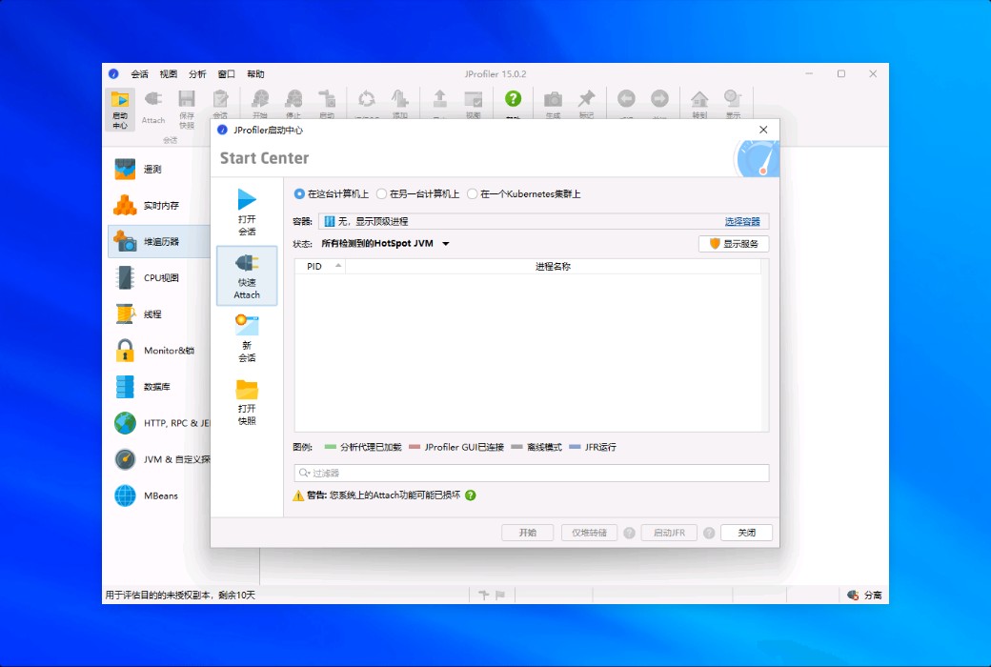Open the 数据库 databases sidebar section
This screenshot has width=991, height=667.
(158, 386)
